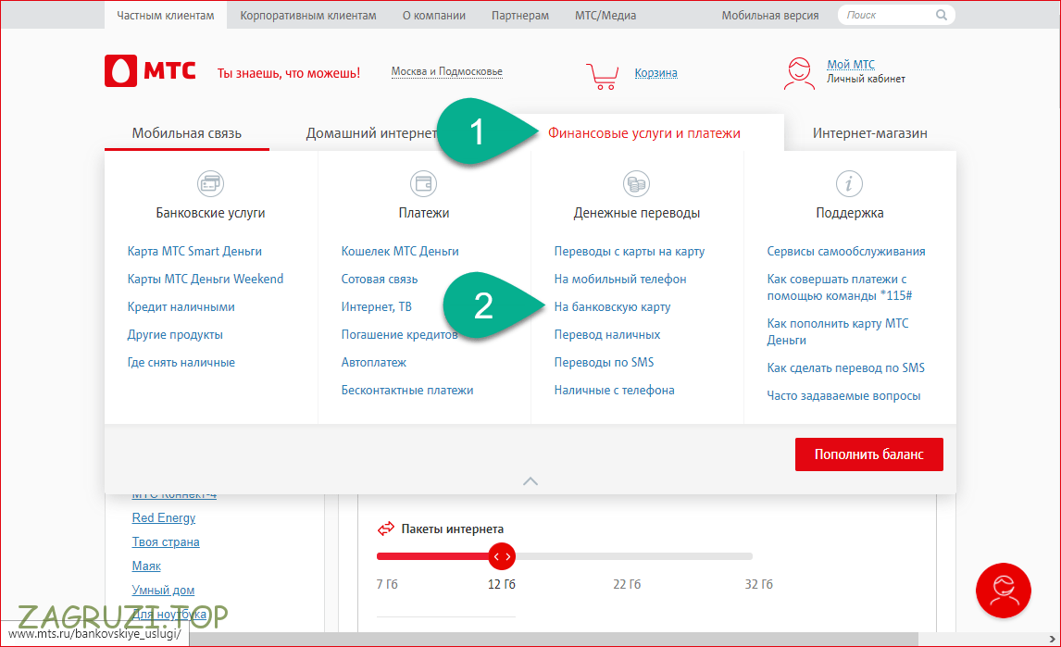
Task: Open Интернет, ТВ payment link
Action: [376, 306]
